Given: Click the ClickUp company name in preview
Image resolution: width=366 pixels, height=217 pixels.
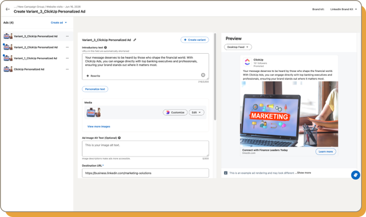Looking at the screenshot, I should [258, 60].
